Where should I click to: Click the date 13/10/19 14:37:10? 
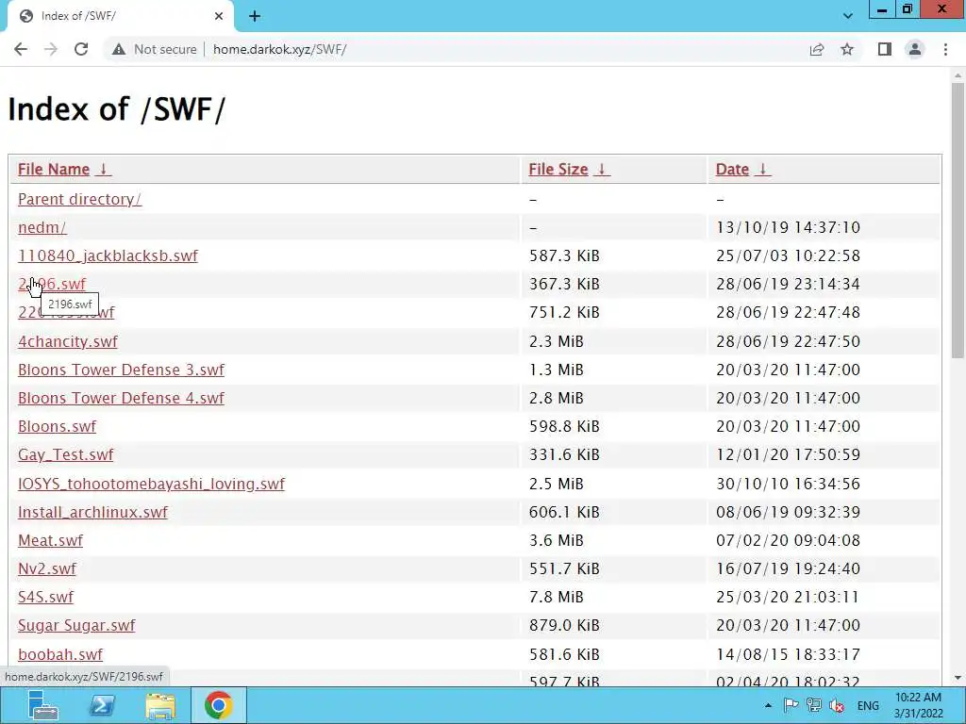click(x=788, y=228)
